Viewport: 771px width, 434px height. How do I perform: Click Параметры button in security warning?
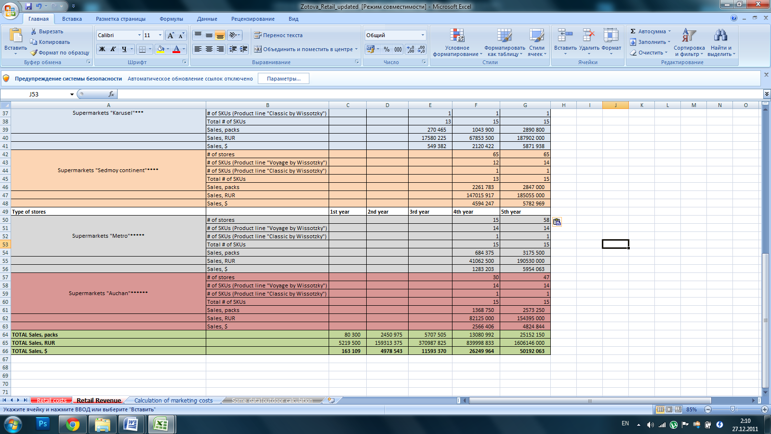pos(283,79)
